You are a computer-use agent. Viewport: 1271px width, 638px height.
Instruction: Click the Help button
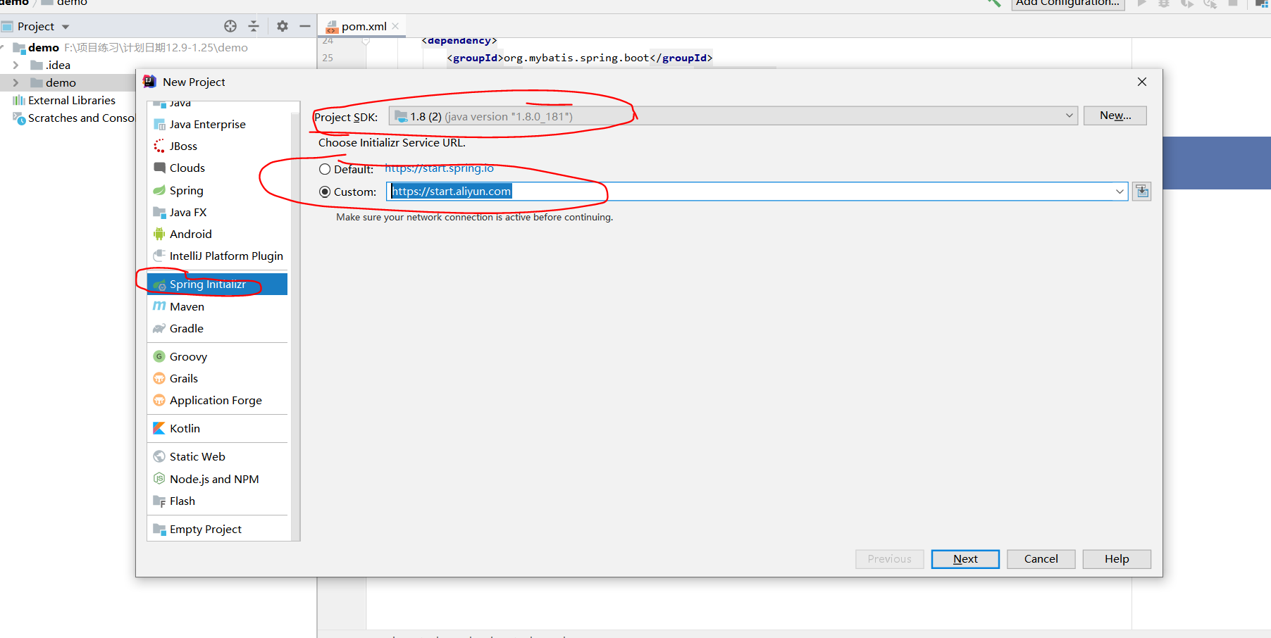click(1117, 559)
